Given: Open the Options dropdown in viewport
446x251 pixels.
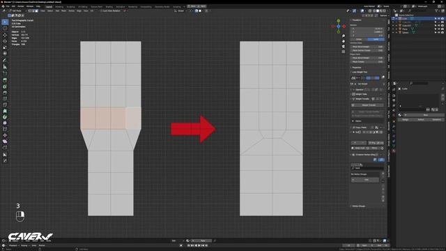Looking at the screenshot, I should [384, 15].
